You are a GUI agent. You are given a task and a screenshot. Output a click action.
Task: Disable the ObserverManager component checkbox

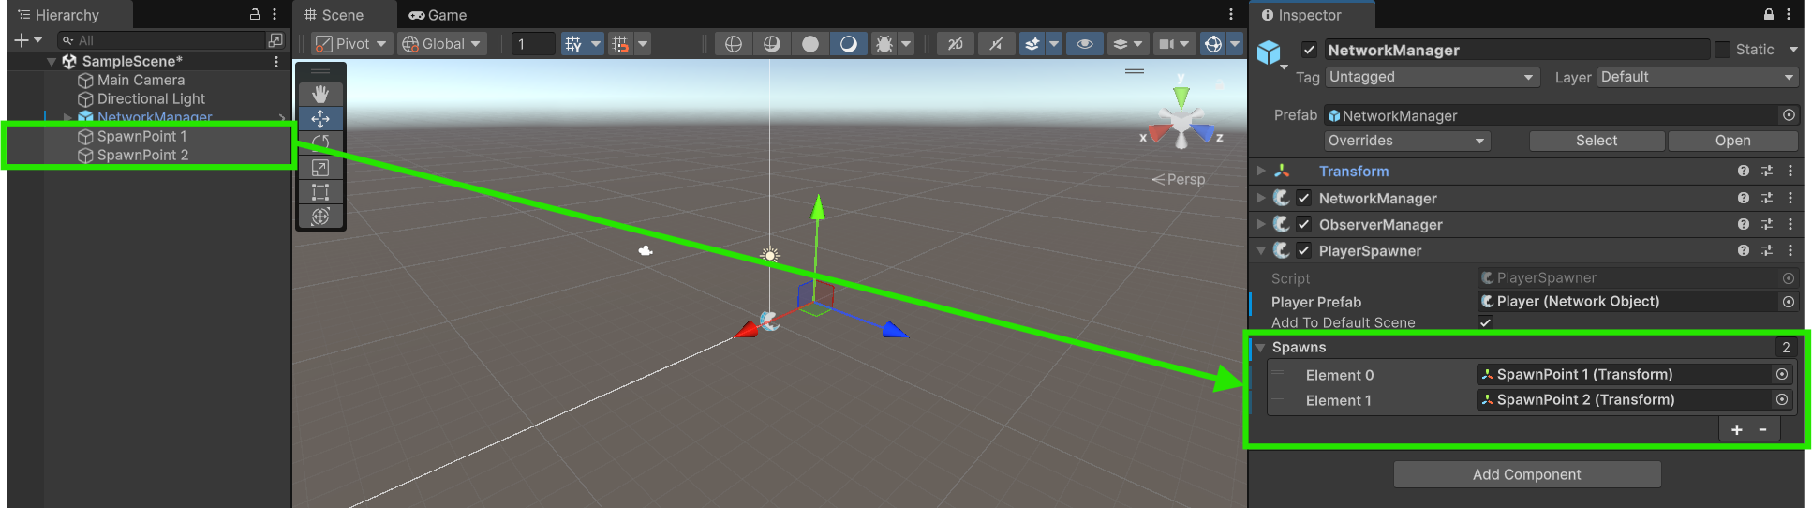(x=1303, y=224)
